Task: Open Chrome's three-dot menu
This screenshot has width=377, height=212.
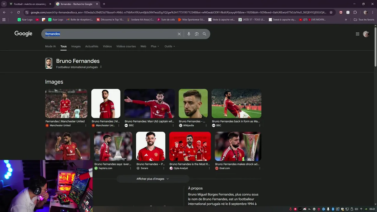Action: [373, 12]
